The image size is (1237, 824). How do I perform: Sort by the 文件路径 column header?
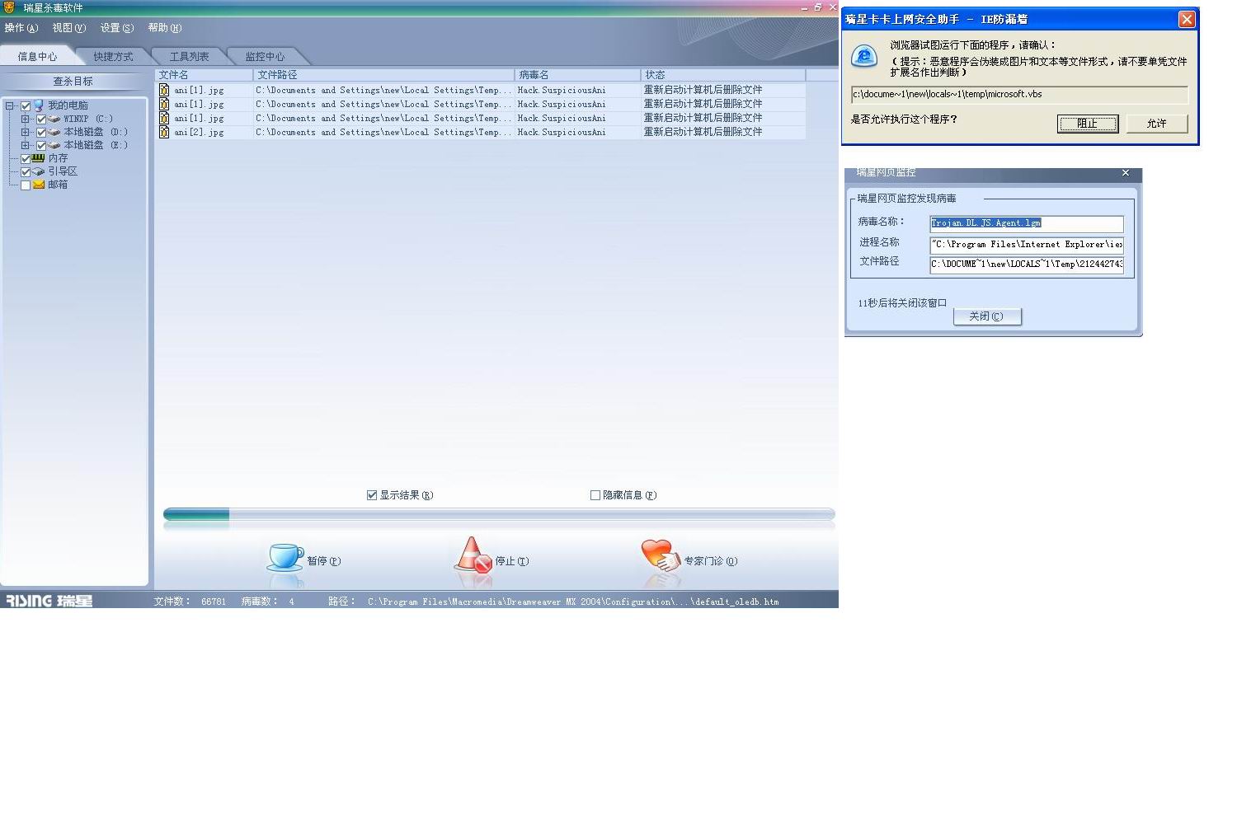[384, 75]
